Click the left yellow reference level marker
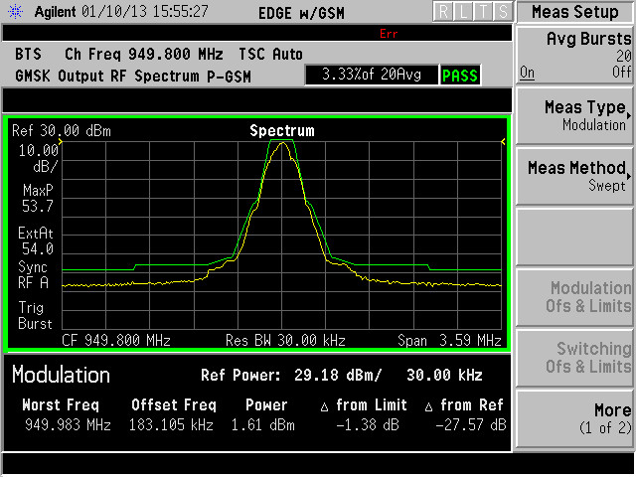 pos(61,142)
